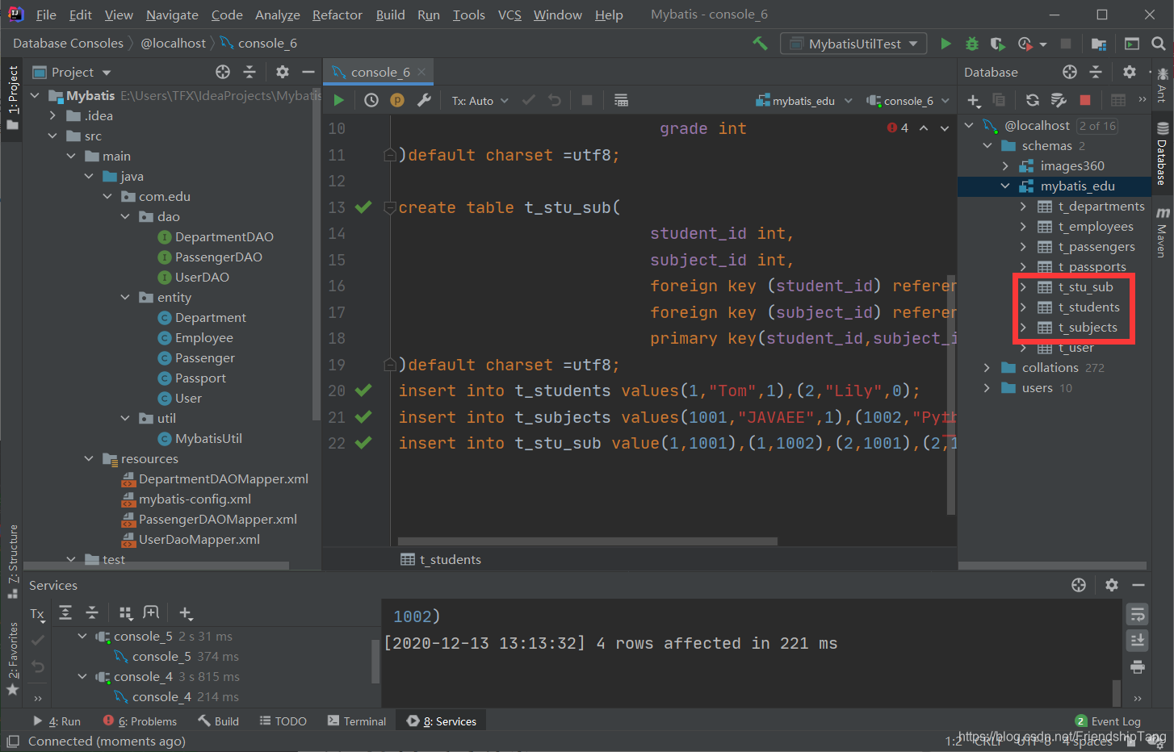This screenshot has height=752, width=1174.
Task: Click the green build hammer icon
Action: tap(760, 44)
